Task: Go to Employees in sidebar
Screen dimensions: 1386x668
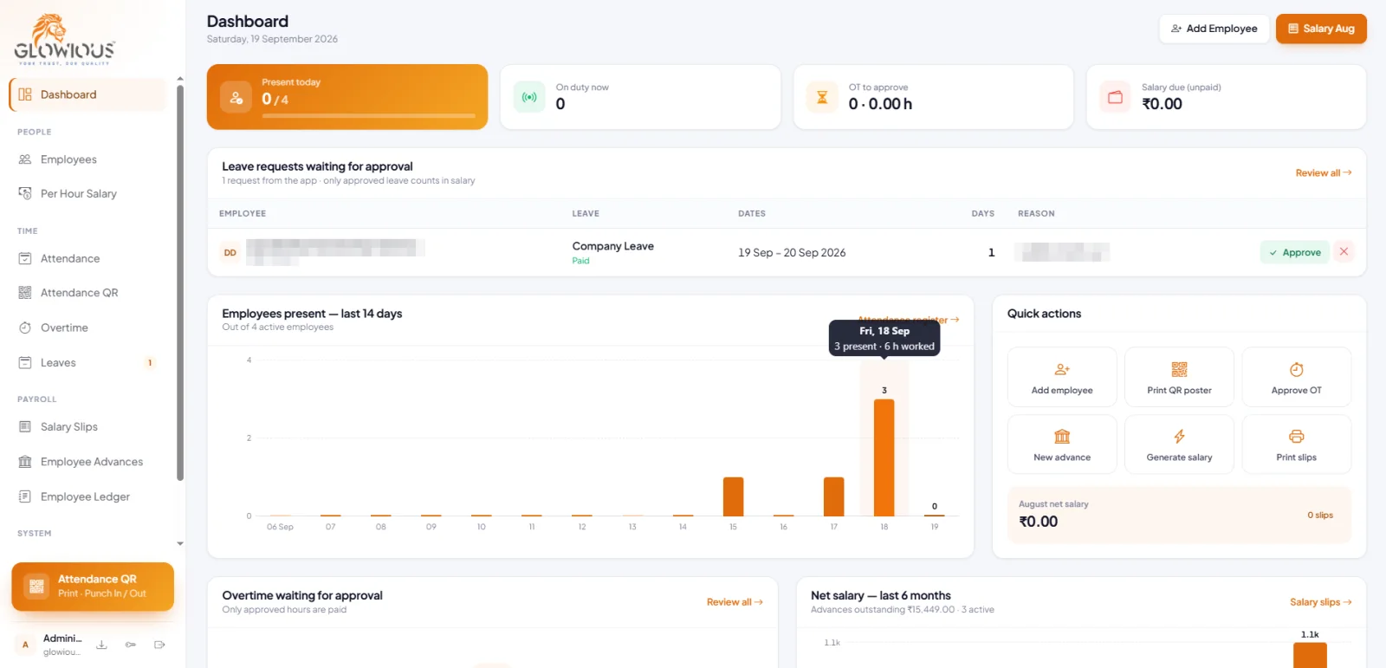Action: 87,159
